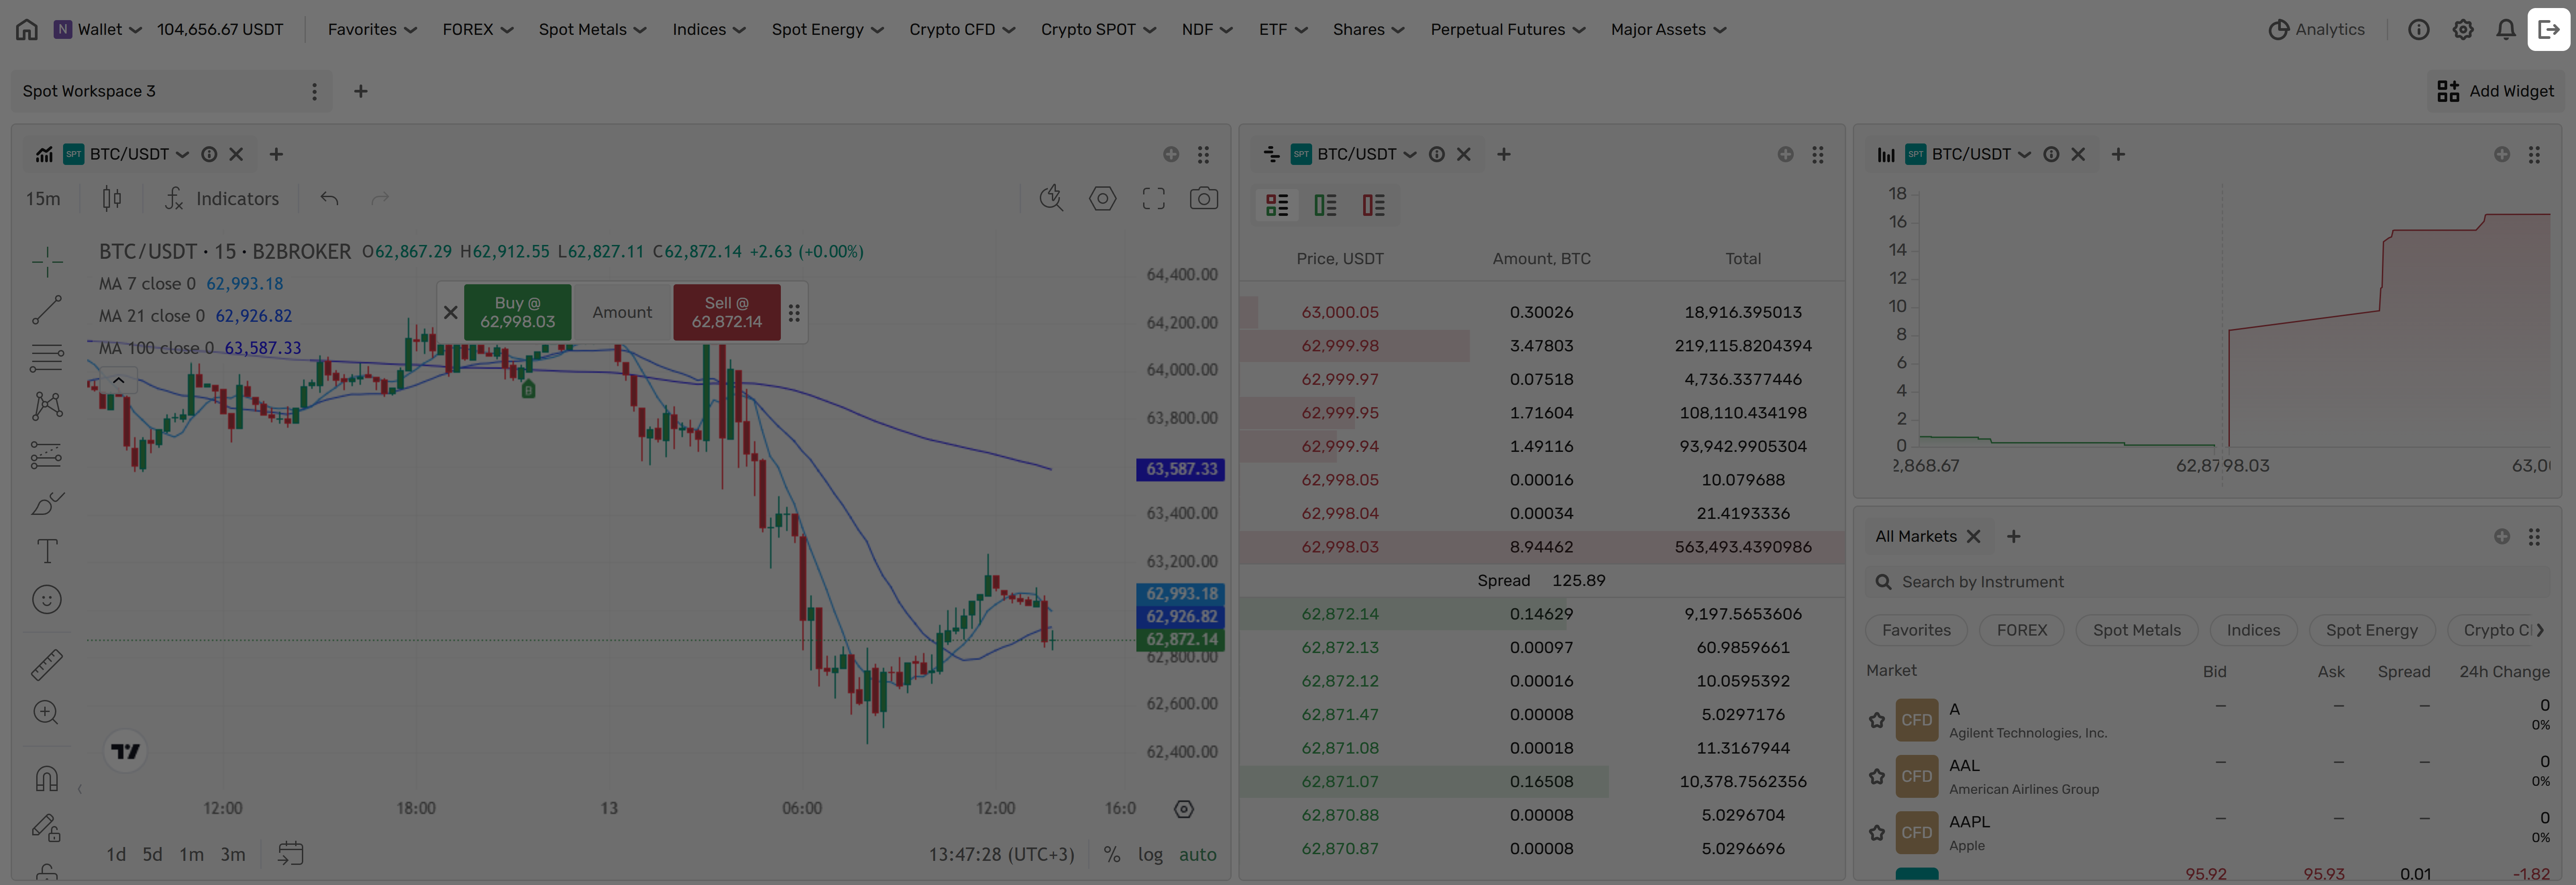Select the forecast position tool
The image size is (2576, 885).
tap(47, 455)
